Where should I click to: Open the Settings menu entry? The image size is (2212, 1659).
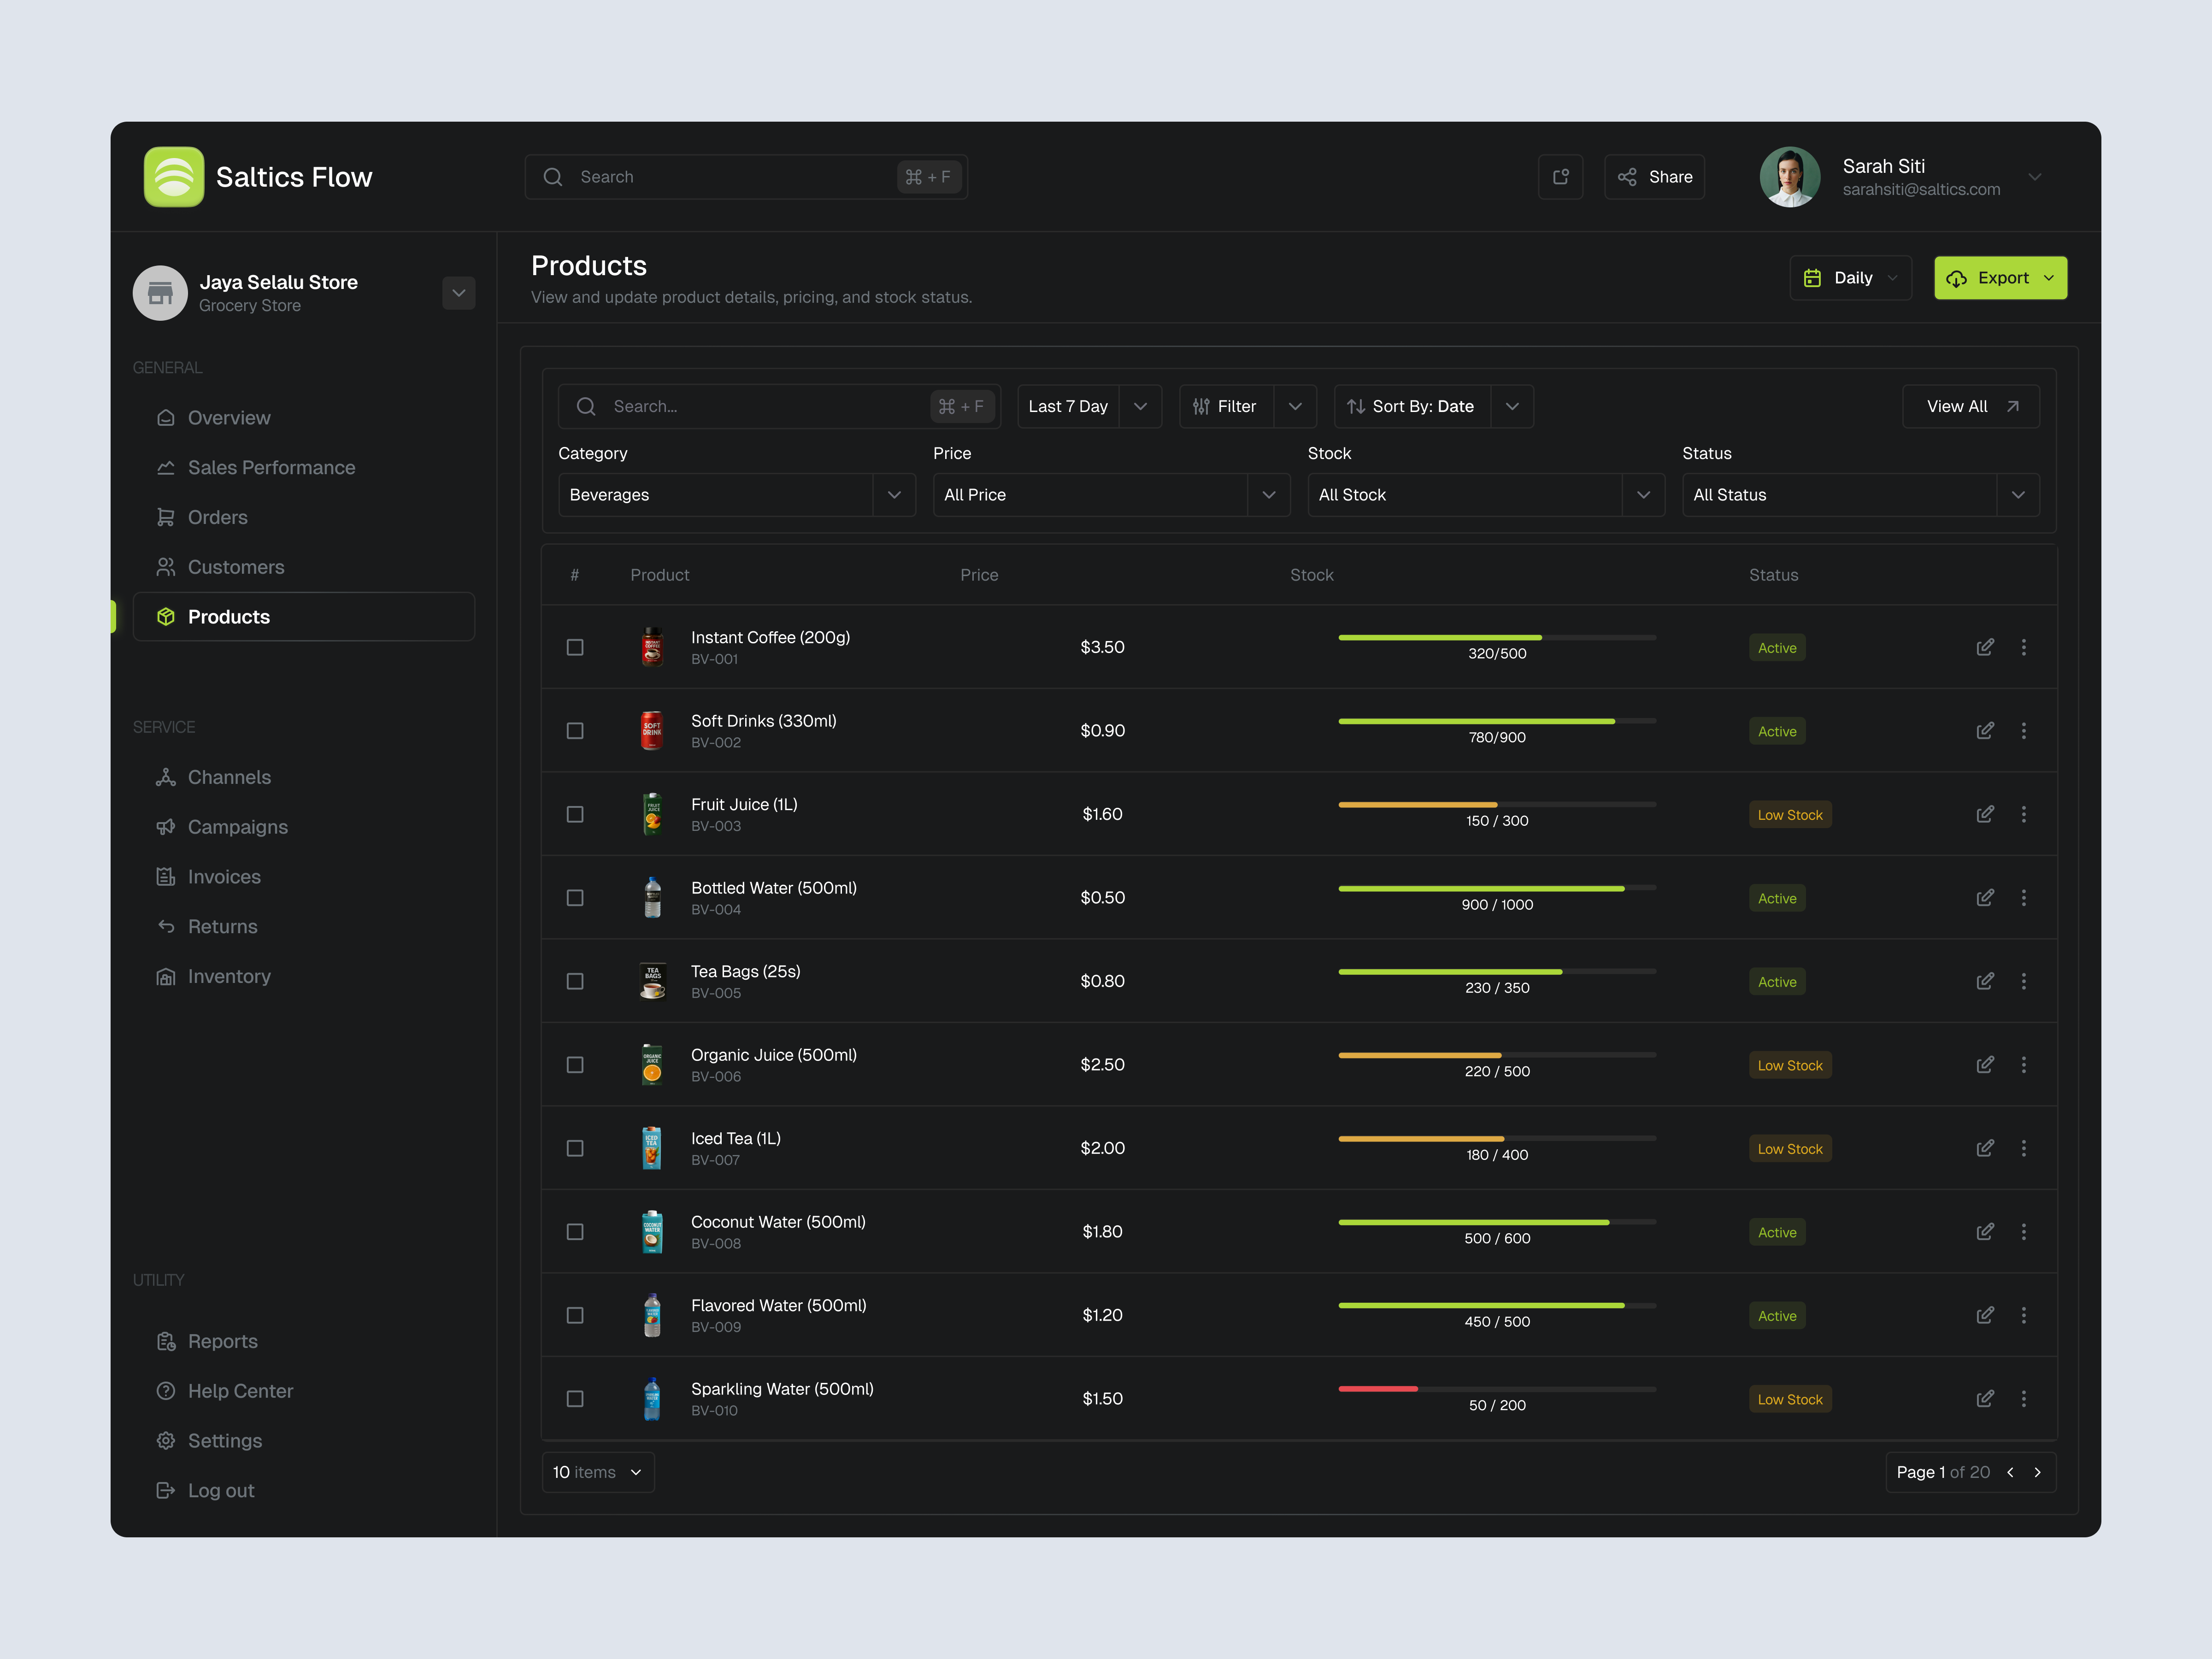click(x=224, y=1440)
